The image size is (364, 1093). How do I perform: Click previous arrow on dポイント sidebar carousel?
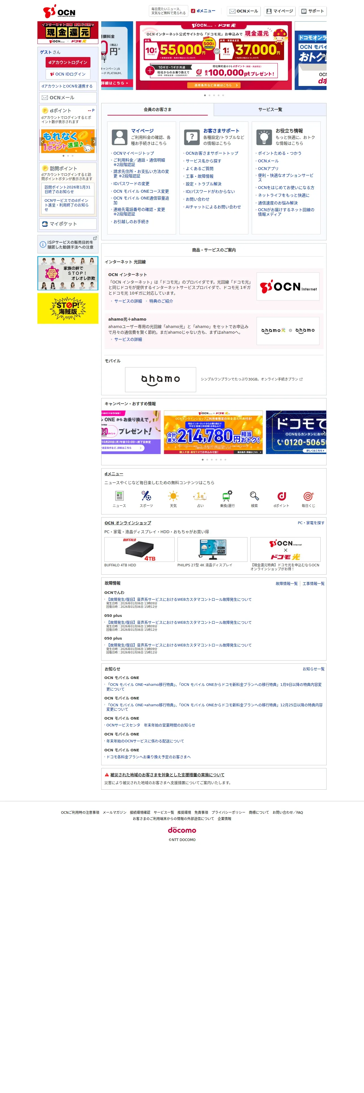pyautogui.click(x=42, y=142)
